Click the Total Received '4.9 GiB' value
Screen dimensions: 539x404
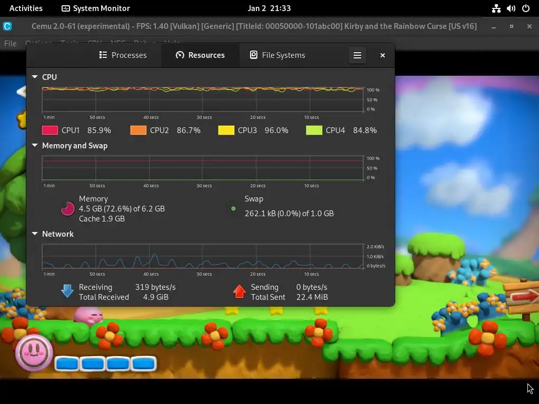(x=156, y=297)
